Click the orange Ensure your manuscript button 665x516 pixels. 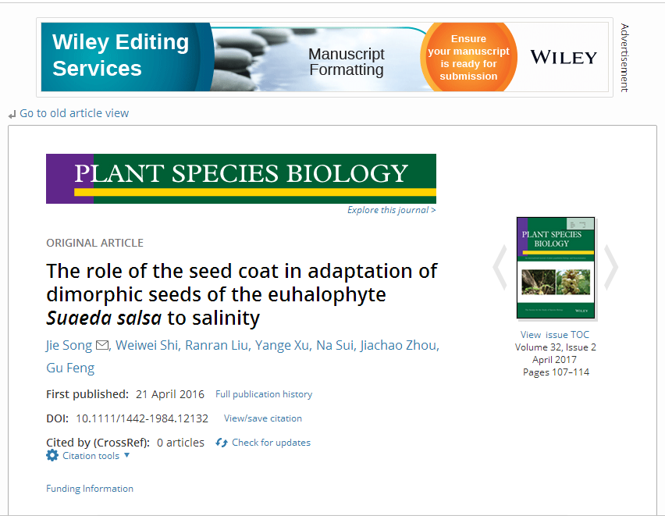468,57
